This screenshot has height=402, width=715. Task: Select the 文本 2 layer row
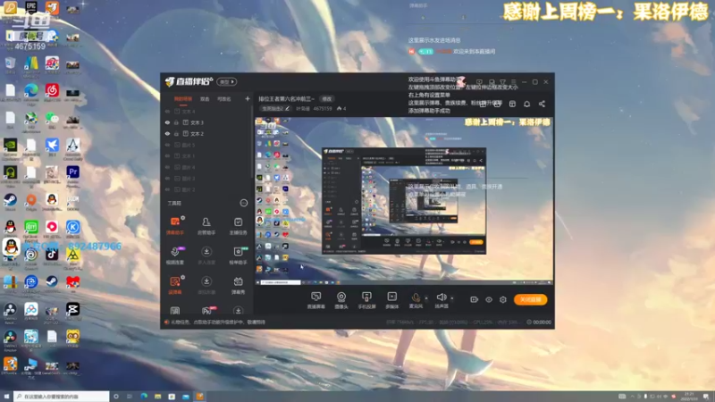pyautogui.click(x=206, y=133)
